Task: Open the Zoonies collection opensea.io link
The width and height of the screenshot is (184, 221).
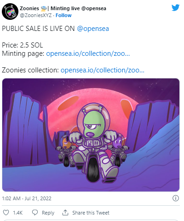Action: coord(103,70)
